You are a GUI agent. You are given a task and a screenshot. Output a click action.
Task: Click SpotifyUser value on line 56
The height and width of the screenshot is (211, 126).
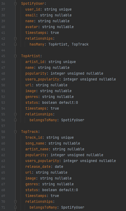tap(73, 120)
